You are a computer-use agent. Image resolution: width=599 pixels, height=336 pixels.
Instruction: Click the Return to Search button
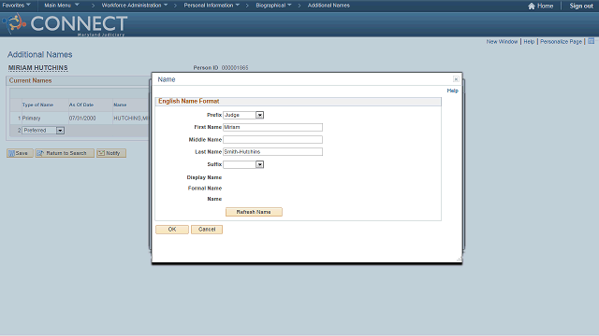click(65, 153)
